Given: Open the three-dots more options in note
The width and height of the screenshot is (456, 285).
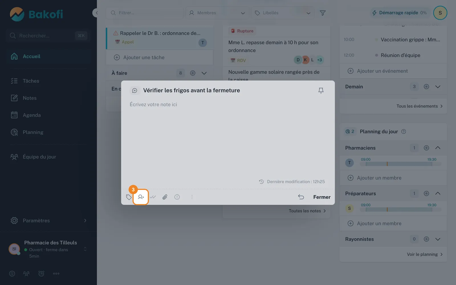Looking at the screenshot, I should point(192,197).
